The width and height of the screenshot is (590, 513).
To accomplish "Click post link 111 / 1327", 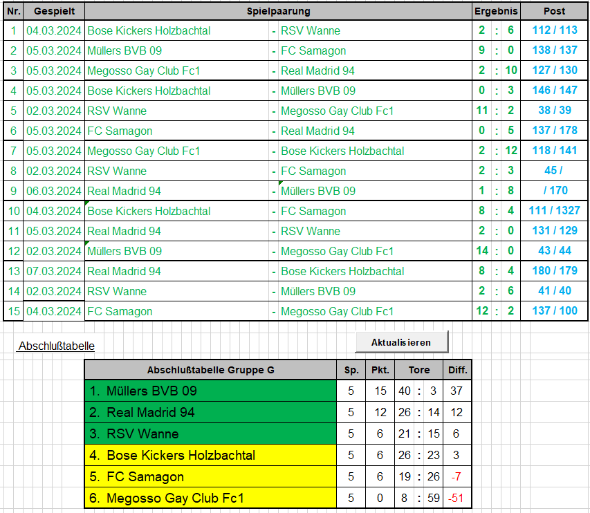I will 555,211.
